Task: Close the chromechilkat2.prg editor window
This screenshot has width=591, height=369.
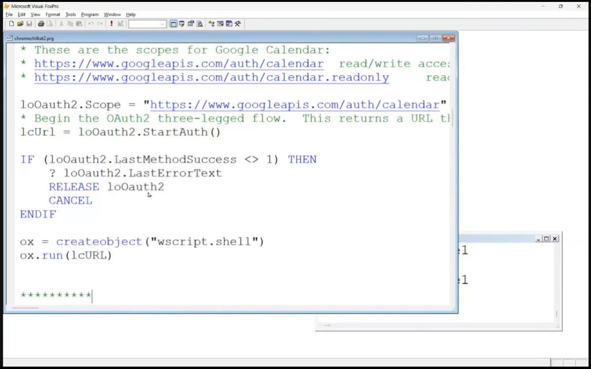Action: coord(448,38)
